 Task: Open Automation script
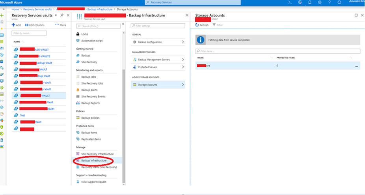tap(92, 41)
